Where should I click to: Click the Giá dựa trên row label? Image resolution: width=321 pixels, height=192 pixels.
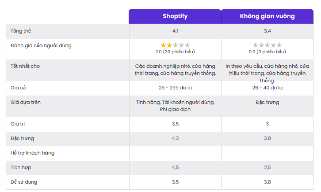click(26, 102)
